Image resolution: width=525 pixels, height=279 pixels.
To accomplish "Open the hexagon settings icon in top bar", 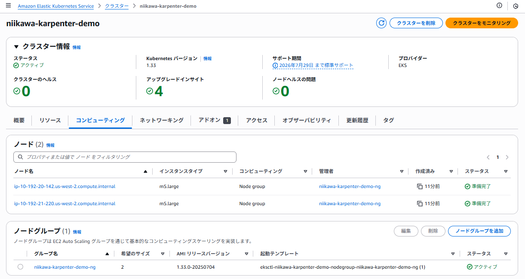I will pyautogui.click(x=515, y=6).
